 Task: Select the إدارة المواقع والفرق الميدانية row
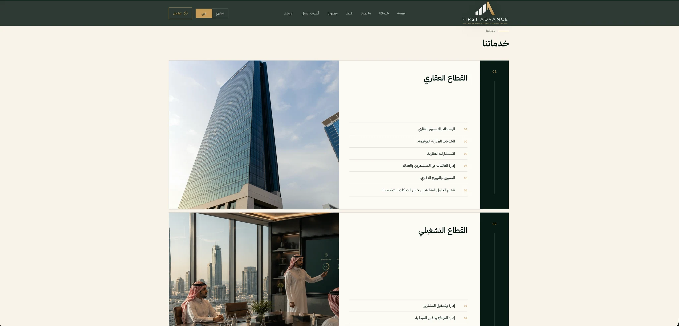408,318
